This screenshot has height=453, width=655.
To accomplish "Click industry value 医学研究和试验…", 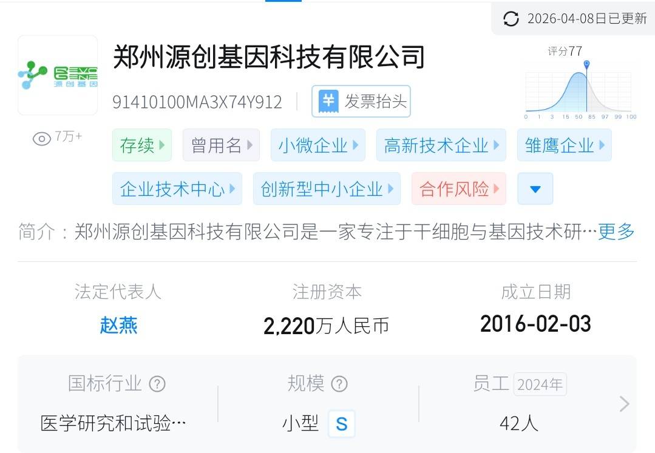I will tap(113, 423).
